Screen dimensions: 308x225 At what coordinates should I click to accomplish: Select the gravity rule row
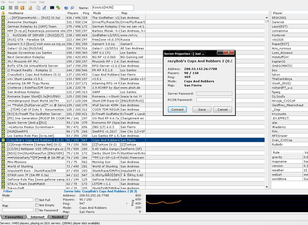(x=290, y=157)
